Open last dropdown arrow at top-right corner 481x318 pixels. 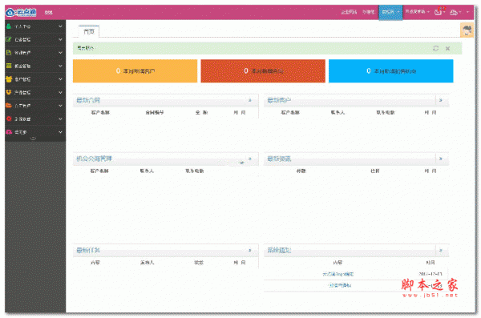coord(468,12)
